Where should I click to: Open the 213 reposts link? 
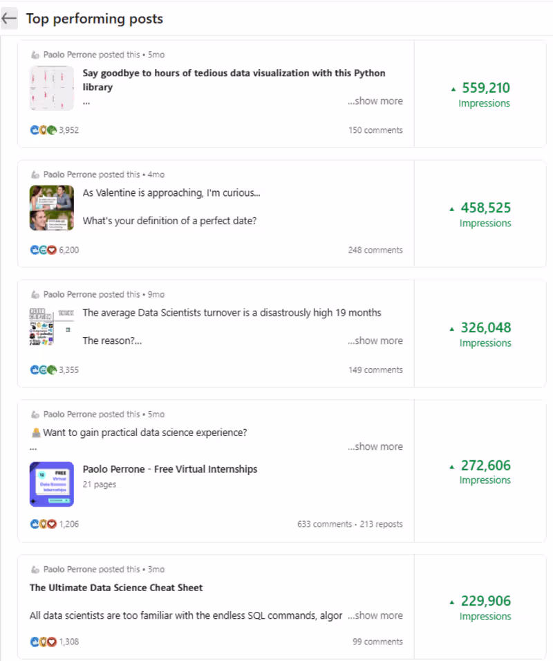tap(381, 524)
